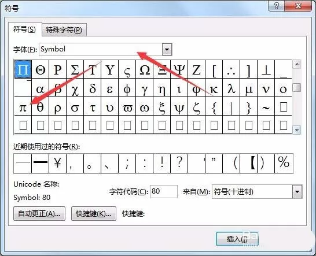Select recent question mark symbol
Viewport: 316px width, 256px height.
coord(179,163)
